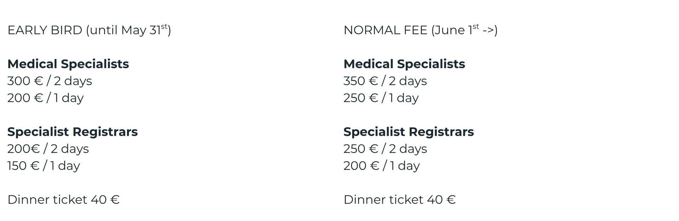Screen dimensions: 679x221
Task: Select Medical Specialists under Early Bird
Action: click(x=68, y=64)
